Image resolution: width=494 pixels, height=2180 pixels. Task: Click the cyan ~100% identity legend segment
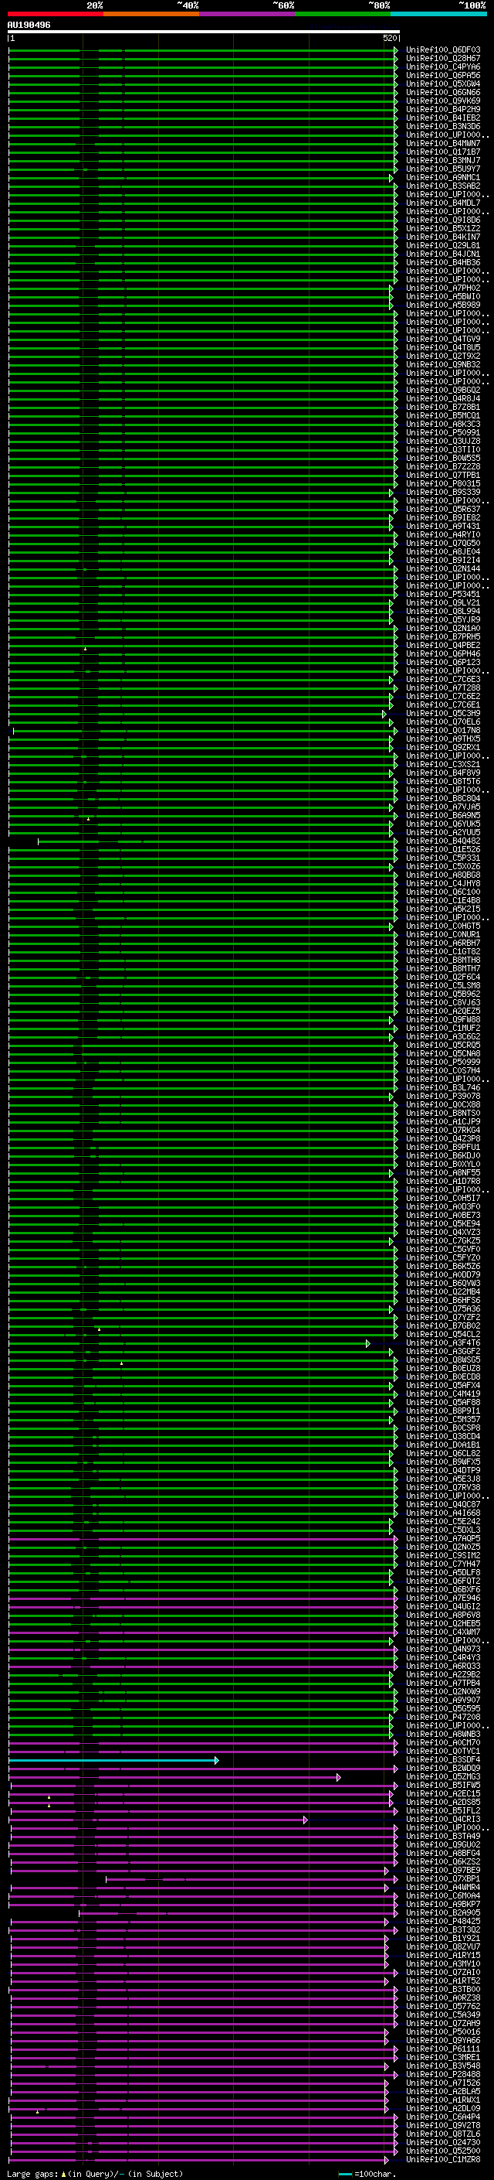tap(438, 14)
